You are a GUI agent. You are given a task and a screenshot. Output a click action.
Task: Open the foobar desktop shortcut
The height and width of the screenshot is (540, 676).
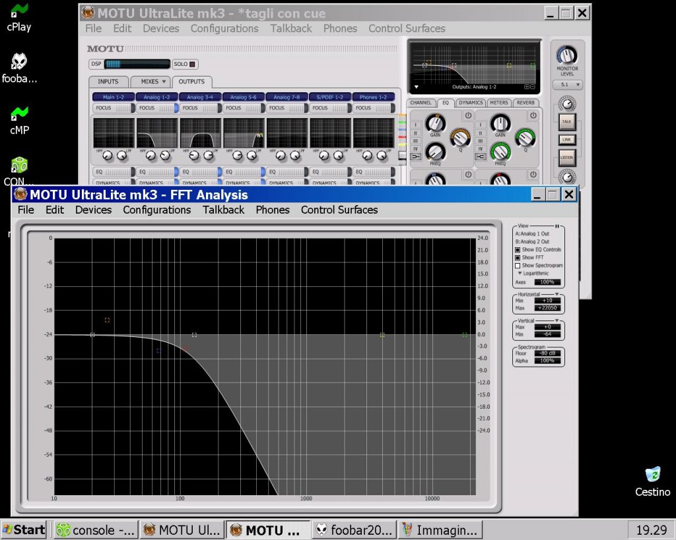tap(19, 68)
